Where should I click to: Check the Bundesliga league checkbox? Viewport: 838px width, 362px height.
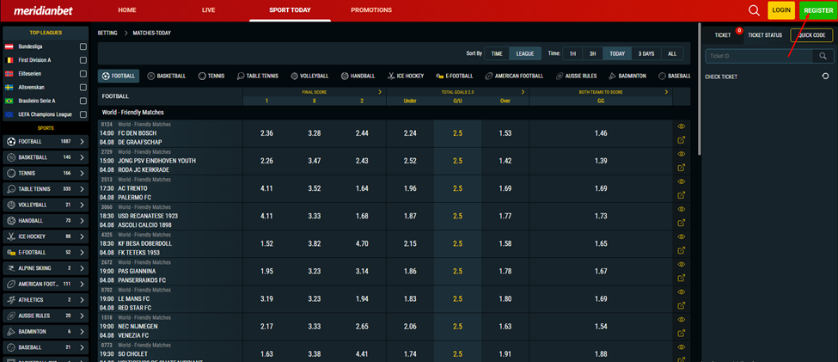click(83, 46)
